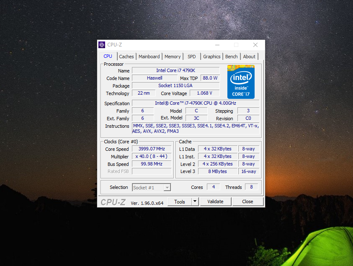Image resolution: width=353 pixels, height=266 pixels.
Task: Click the Validate button
Action: point(216,201)
